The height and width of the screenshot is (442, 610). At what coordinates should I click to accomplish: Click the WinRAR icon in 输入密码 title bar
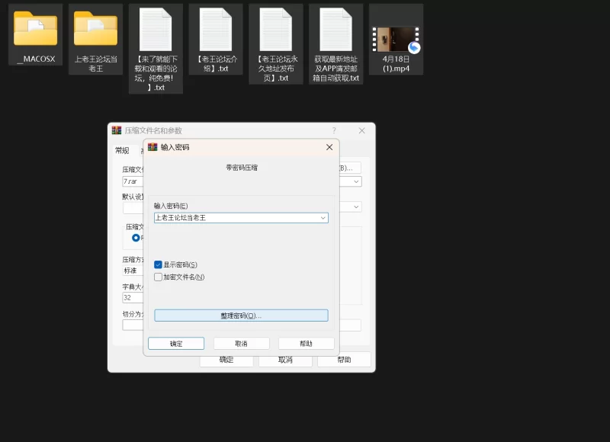coord(152,147)
